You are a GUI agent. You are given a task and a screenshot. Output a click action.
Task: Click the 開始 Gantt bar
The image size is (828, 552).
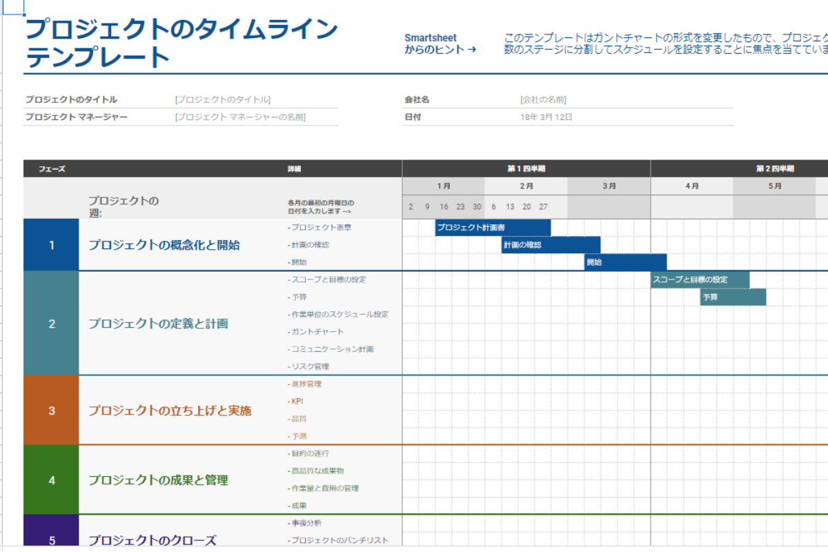tap(625, 262)
